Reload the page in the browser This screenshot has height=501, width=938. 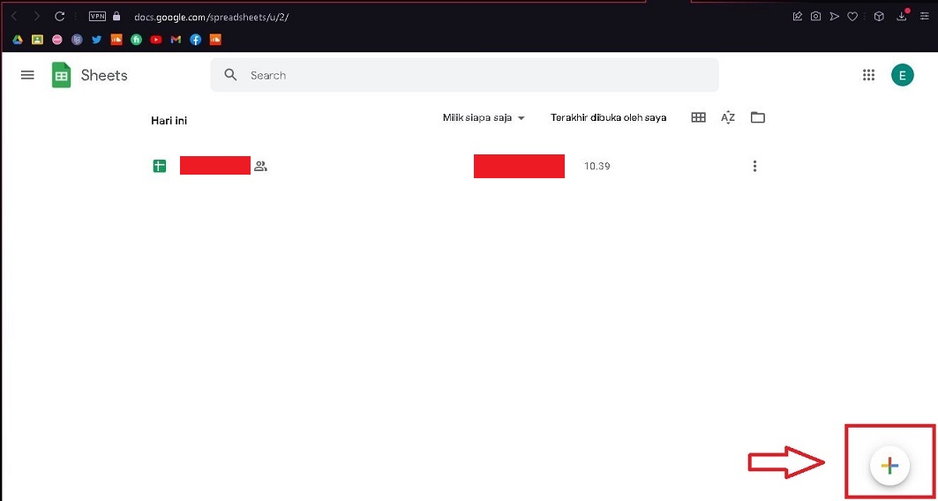tap(59, 16)
